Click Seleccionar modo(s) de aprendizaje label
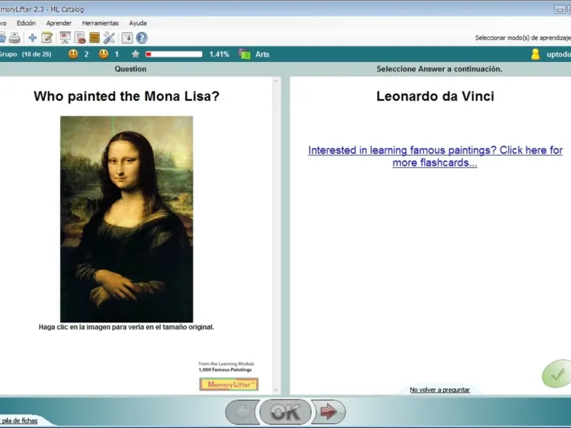571x428 pixels. [523, 38]
